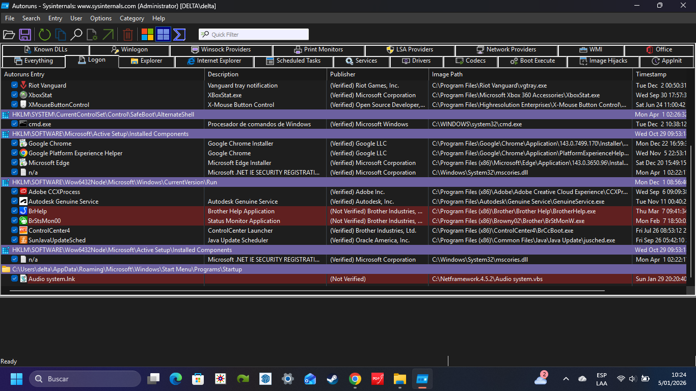Click the Windows Start button

pos(16,379)
